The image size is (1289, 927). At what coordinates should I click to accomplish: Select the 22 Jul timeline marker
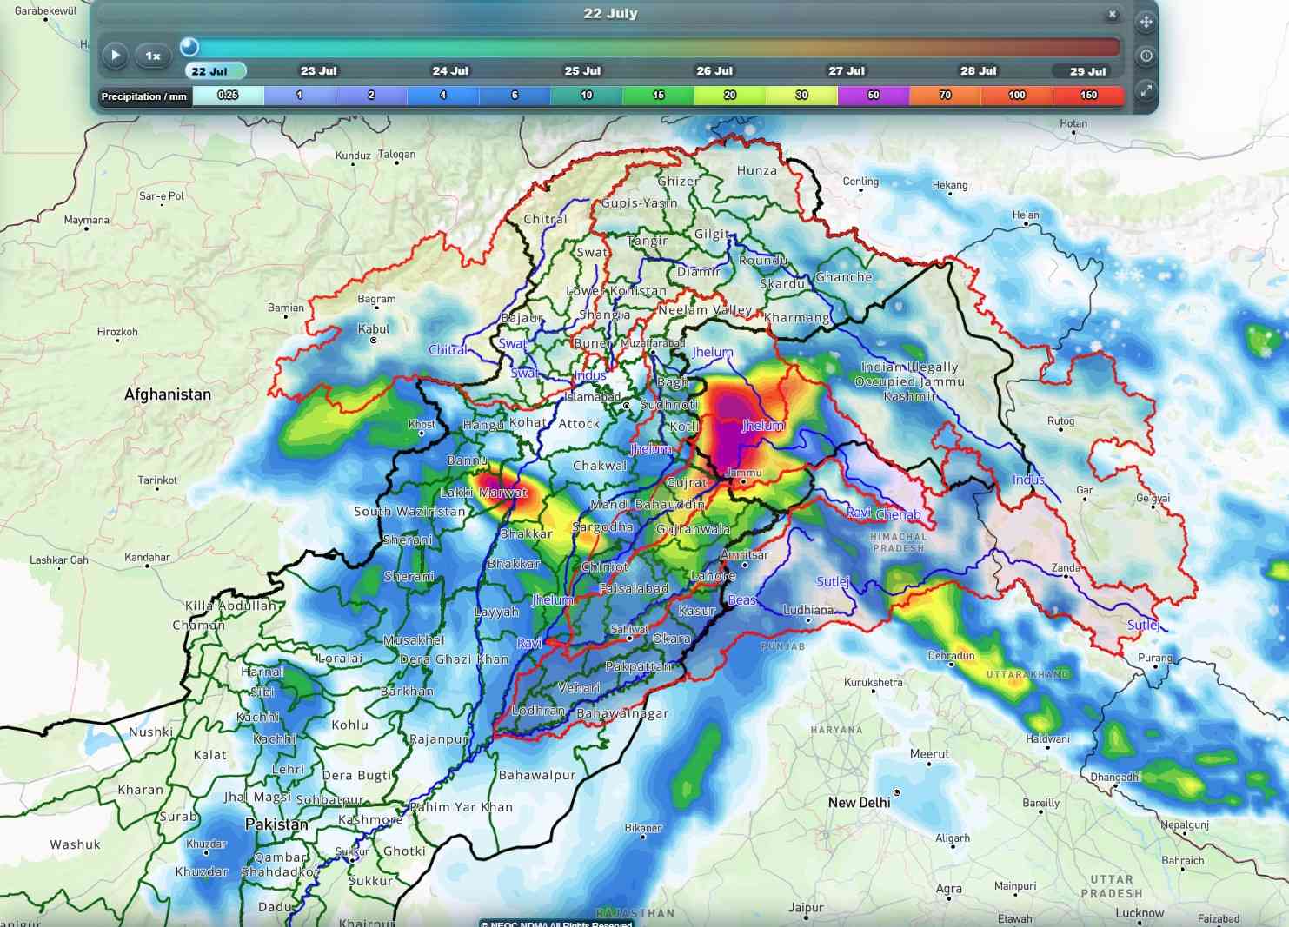215,71
